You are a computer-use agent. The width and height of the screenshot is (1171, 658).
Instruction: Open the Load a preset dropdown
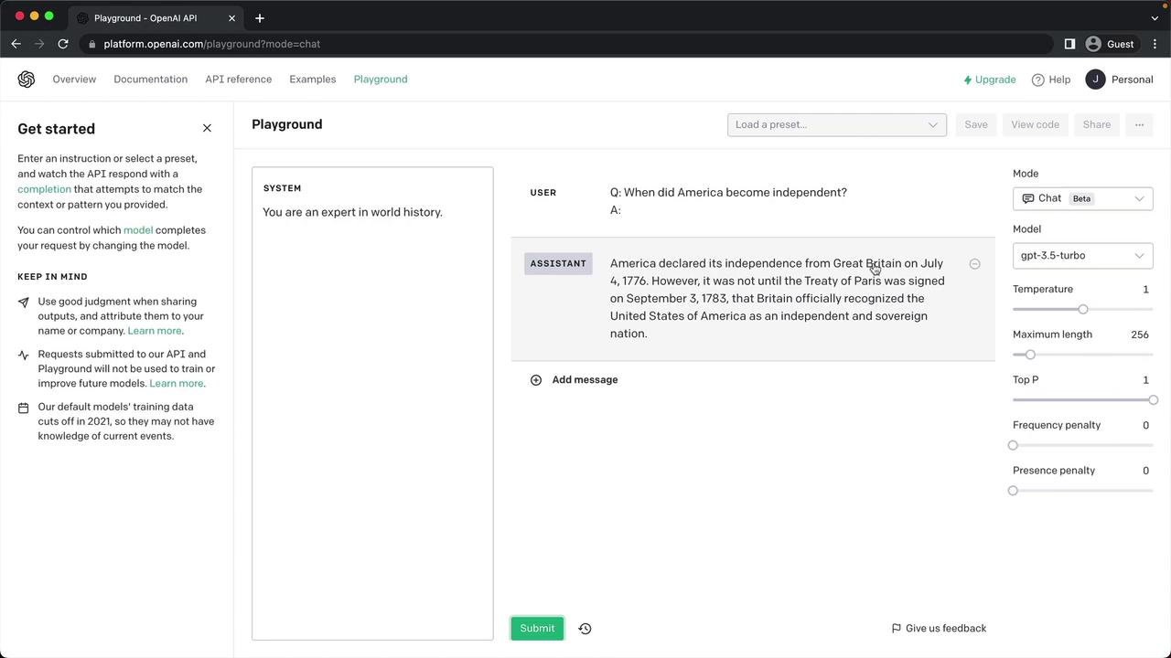coord(836,125)
